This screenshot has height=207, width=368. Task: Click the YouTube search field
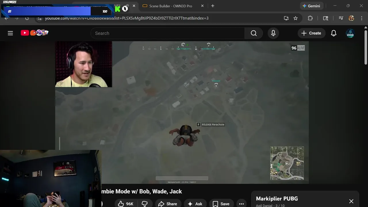[x=168, y=33]
